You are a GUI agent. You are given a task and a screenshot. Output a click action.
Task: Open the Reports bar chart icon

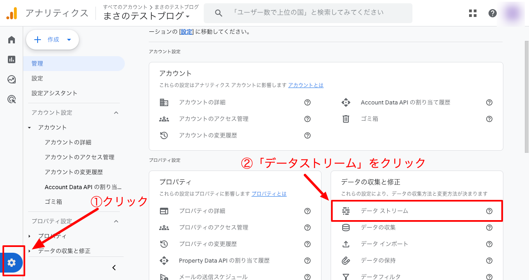pos(12,59)
